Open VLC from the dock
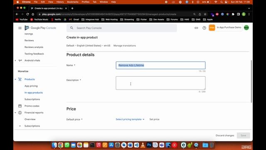The height and width of the screenshot is (150, 266). tap(143, 145)
